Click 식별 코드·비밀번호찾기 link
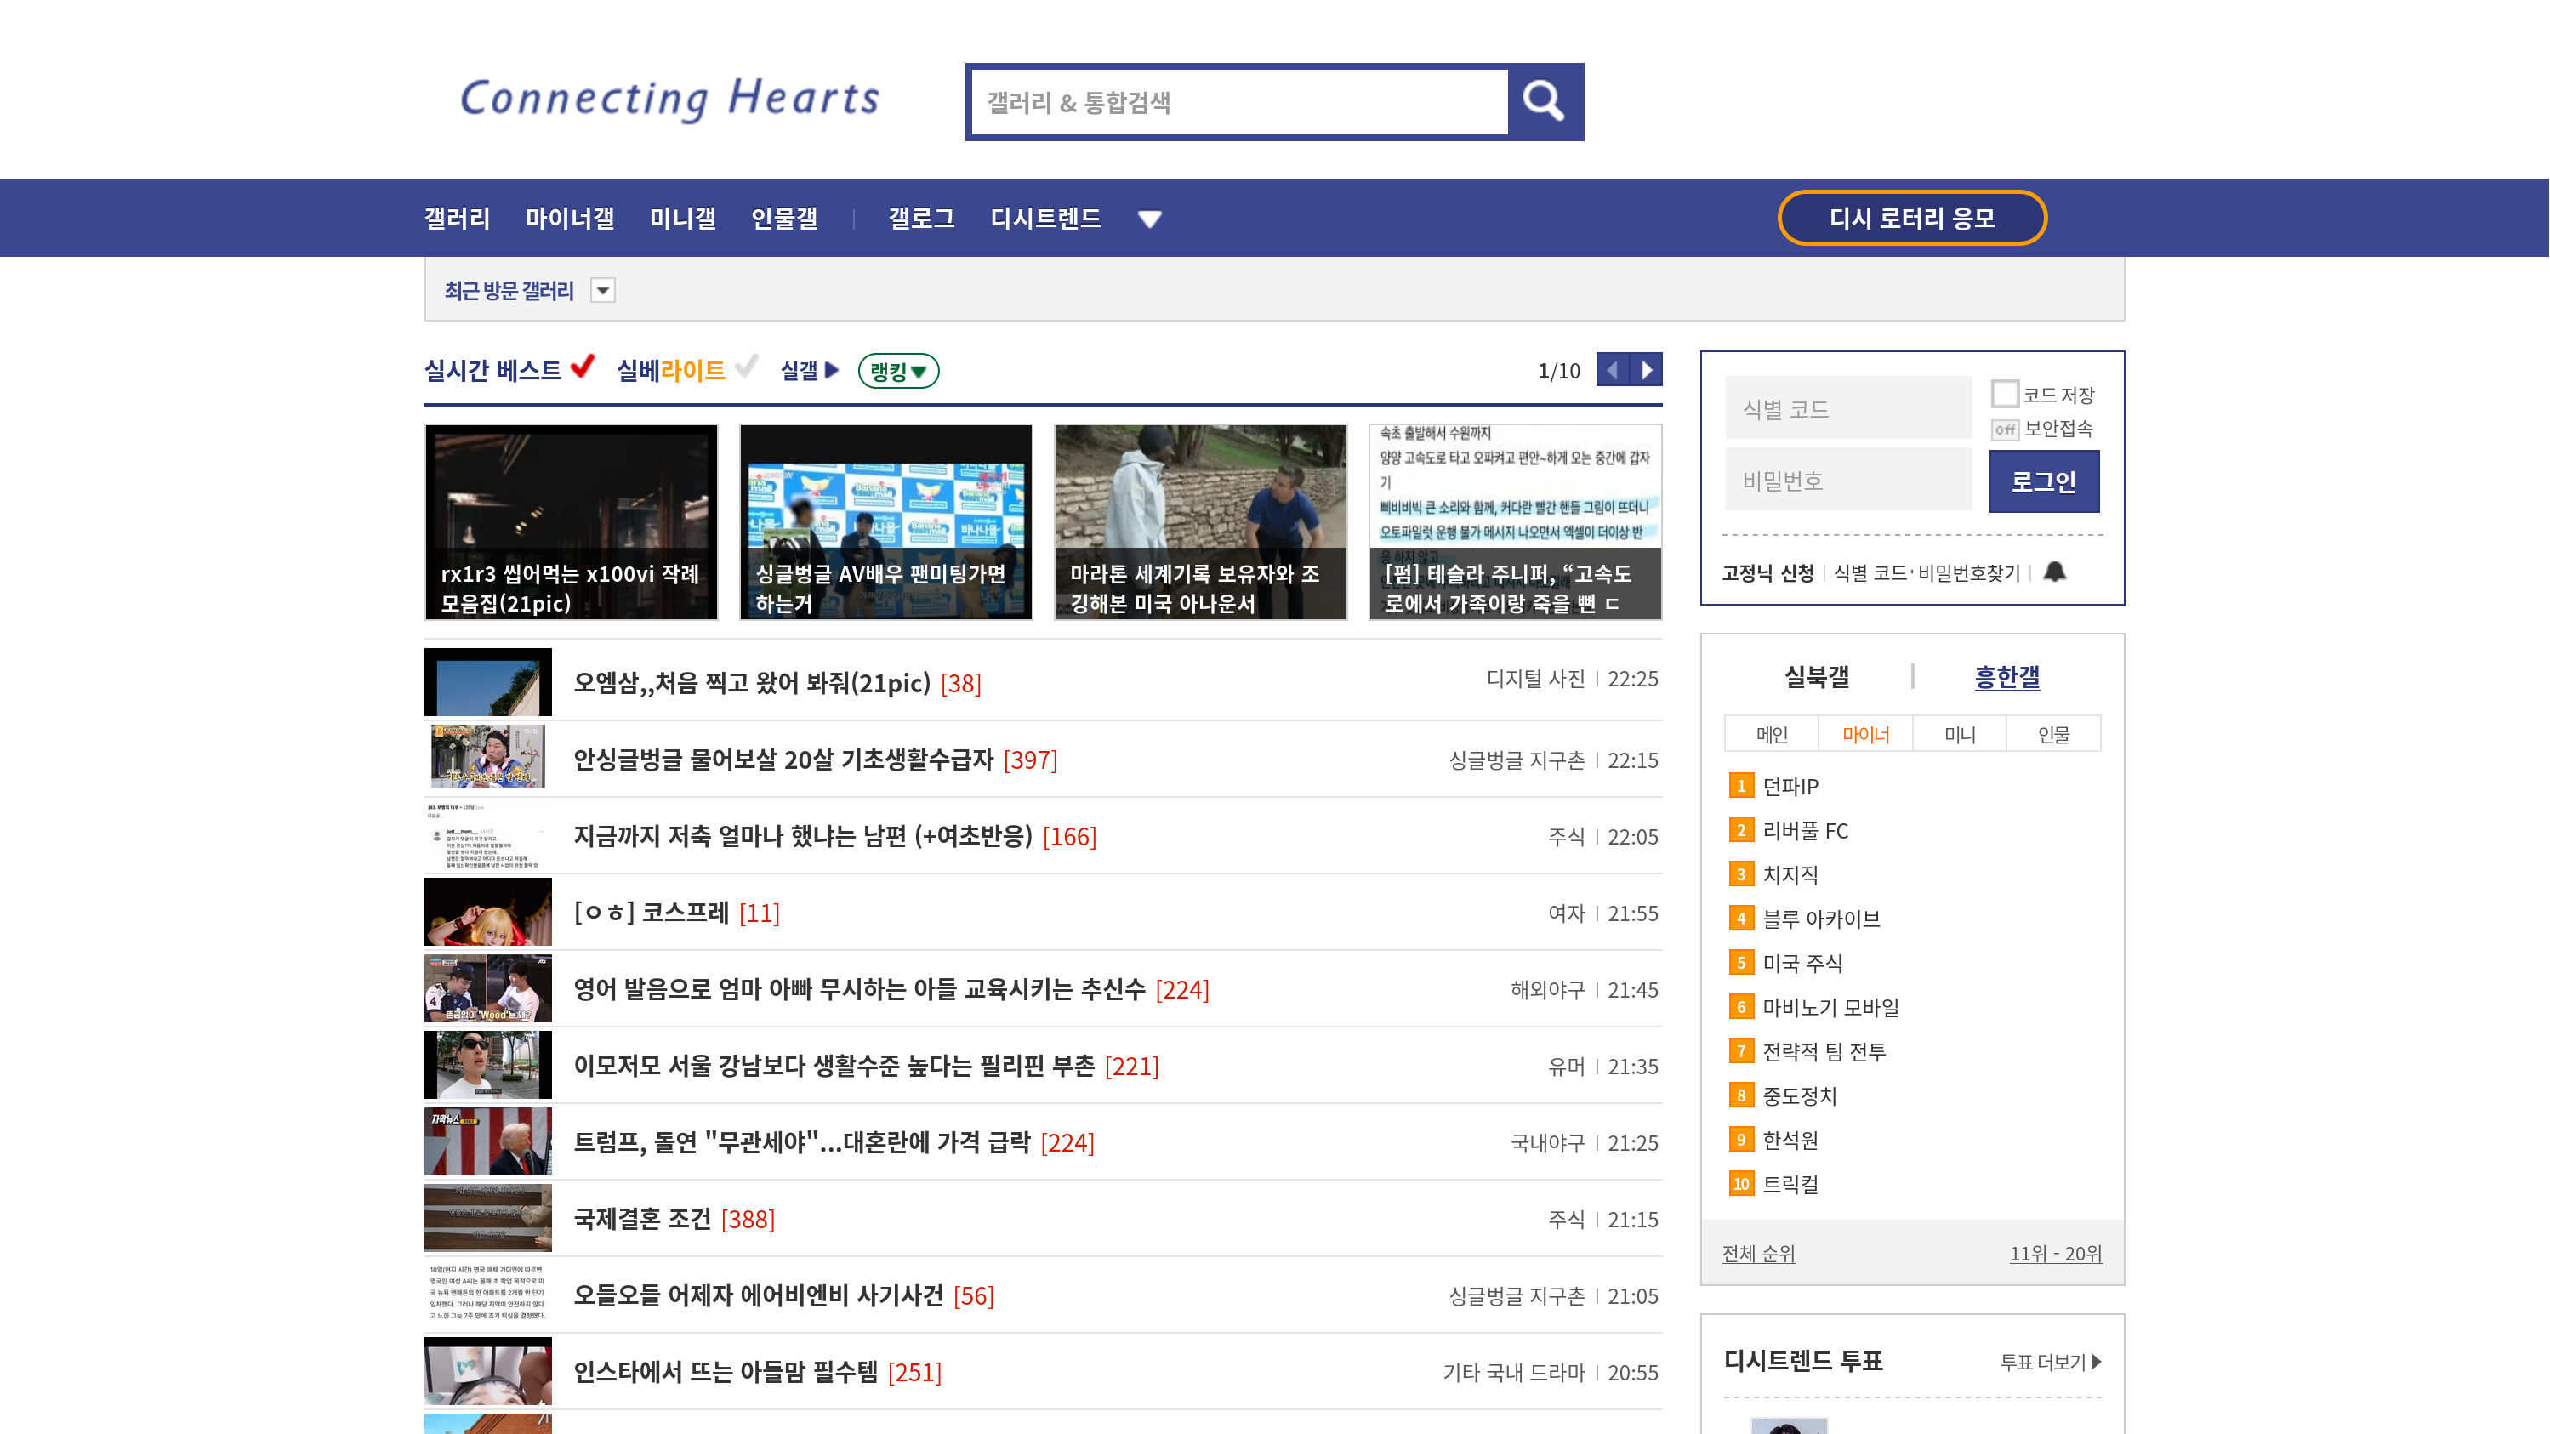Screen dimensions: 2550x1434 1927,573
